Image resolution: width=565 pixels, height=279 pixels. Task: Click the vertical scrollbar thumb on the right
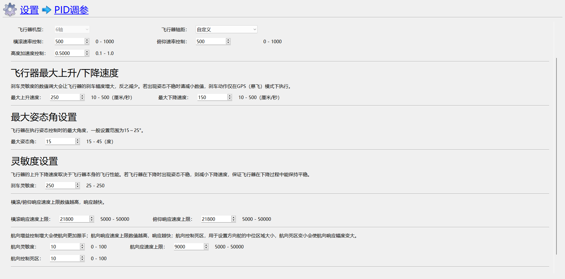point(556,156)
